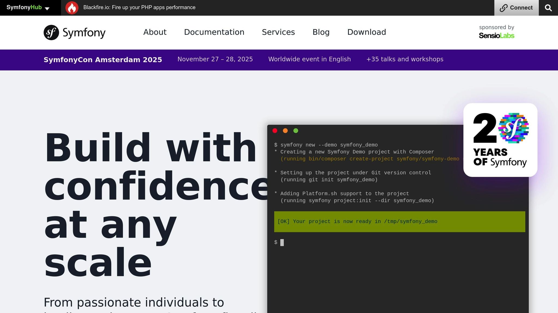Viewport: 558px width, 313px height.
Task: Go to the Services menu
Action: click(278, 32)
